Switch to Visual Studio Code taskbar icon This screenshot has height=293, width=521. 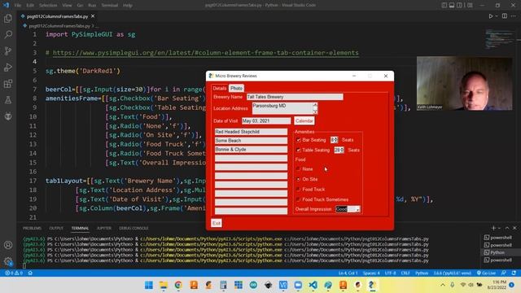coord(313,285)
